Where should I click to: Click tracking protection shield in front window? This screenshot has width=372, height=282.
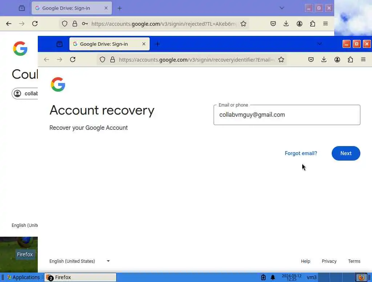click(102, 59)
